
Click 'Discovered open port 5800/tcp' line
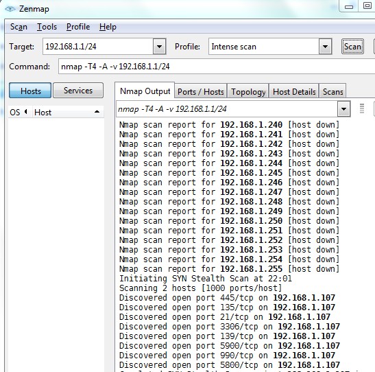pos(230,365)
